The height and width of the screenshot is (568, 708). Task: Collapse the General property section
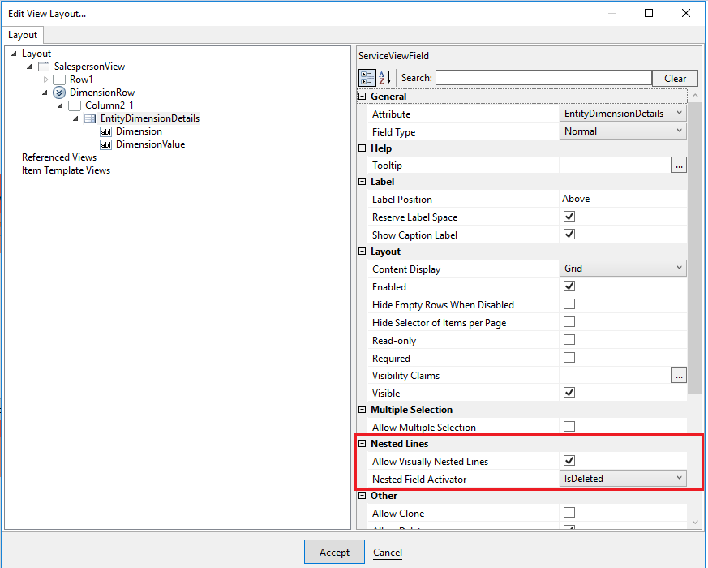click(363, 97)
